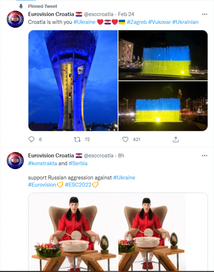Viewport: 214px width, 272px height.
Task: Open the #Eurovision hashtag
Action: point(42,185)
